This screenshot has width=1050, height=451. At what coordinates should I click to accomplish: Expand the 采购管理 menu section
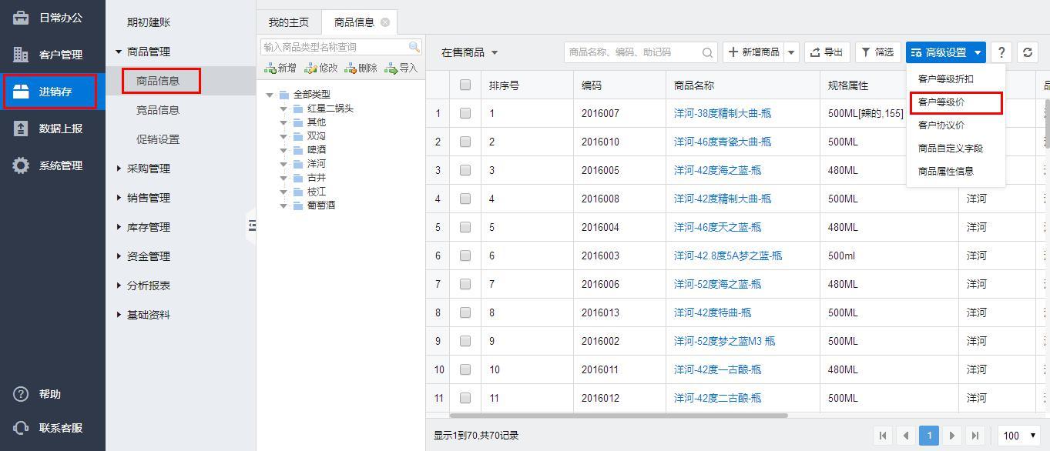click(x=148, y=169)
